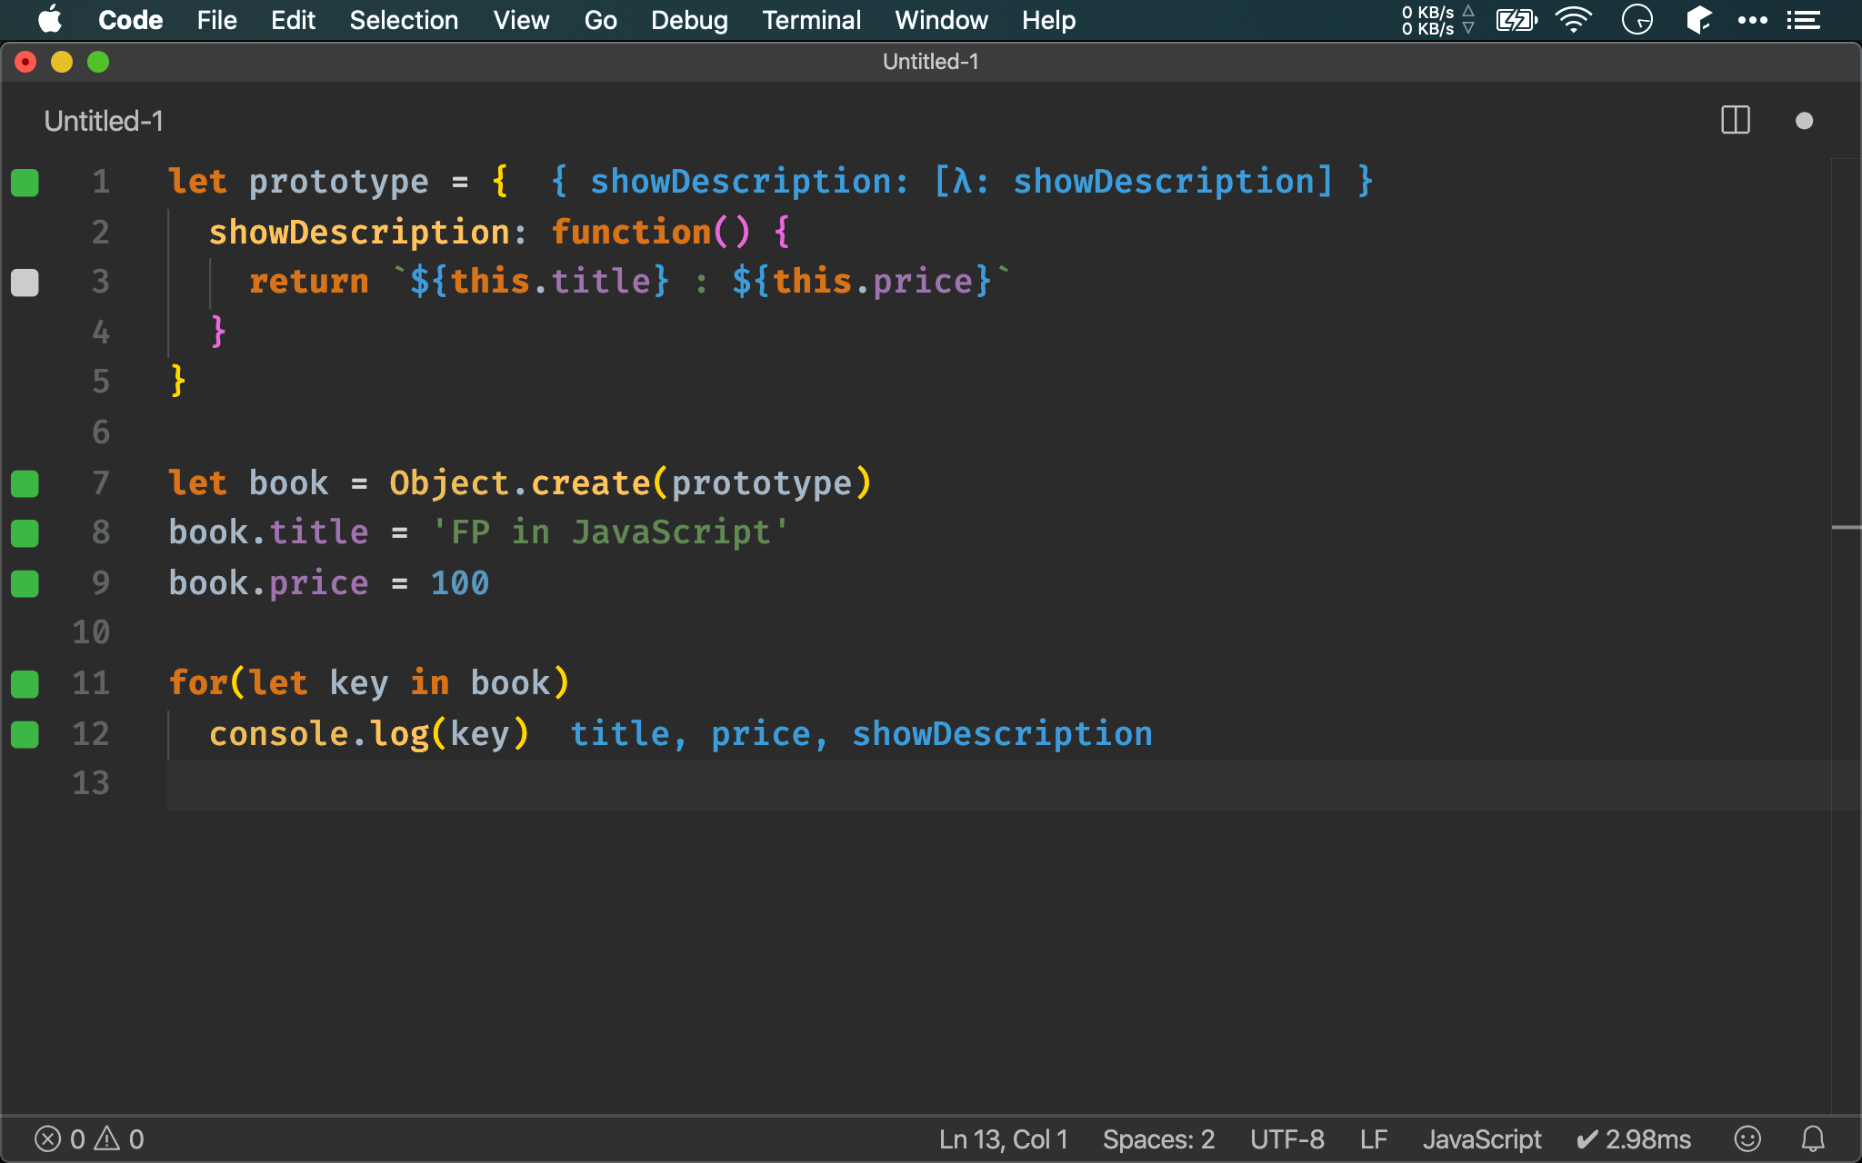Open the feedback smiley icon
This screenshot has height=1163, width=1862.
(x=1747, y=1138)
